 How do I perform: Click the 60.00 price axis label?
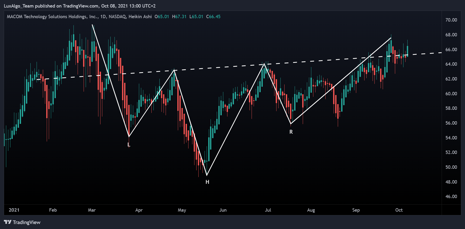(451, 94)
